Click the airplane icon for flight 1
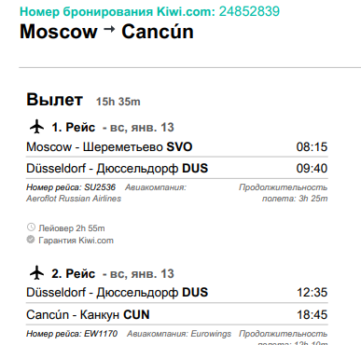 pyautogui.click(x=36, y=127)
